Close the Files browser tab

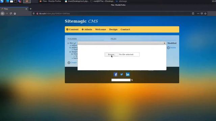point(26,9)
